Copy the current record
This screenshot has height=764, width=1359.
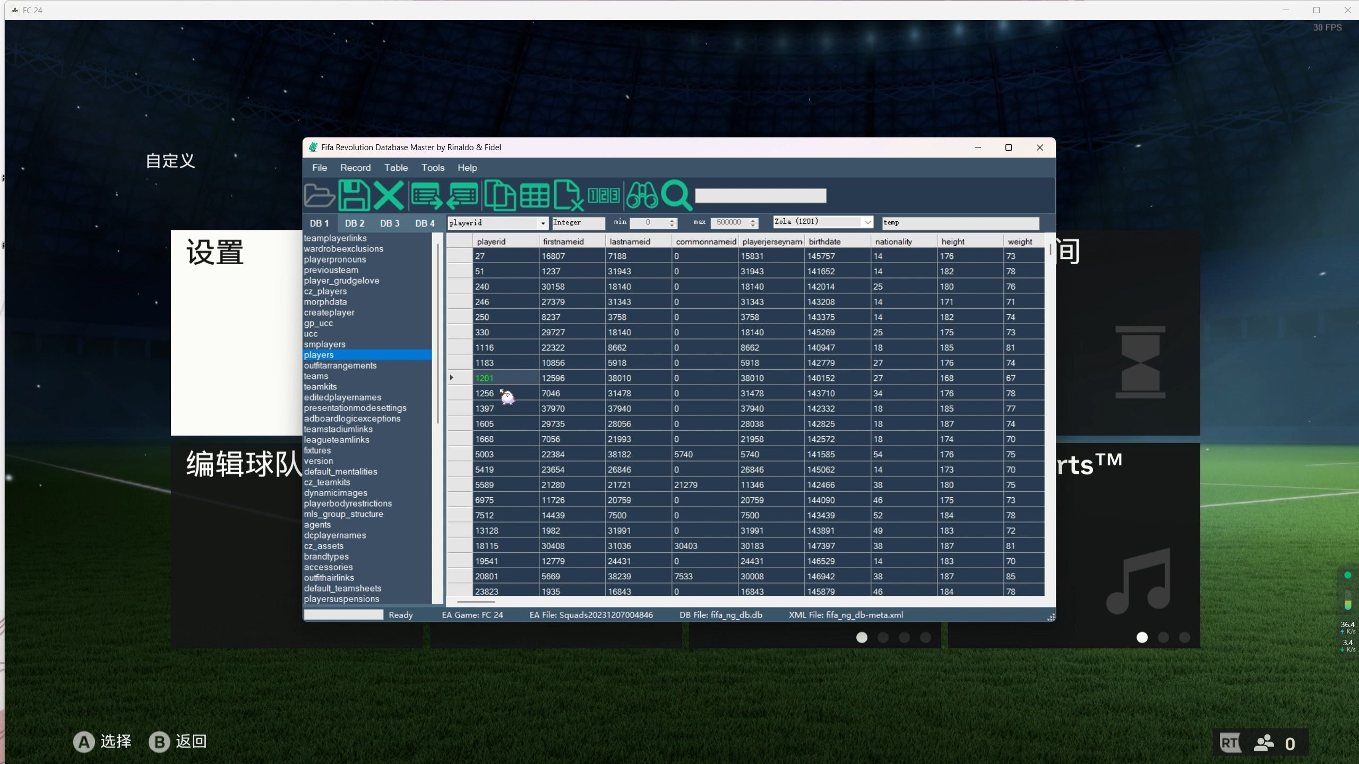point(499,196)
